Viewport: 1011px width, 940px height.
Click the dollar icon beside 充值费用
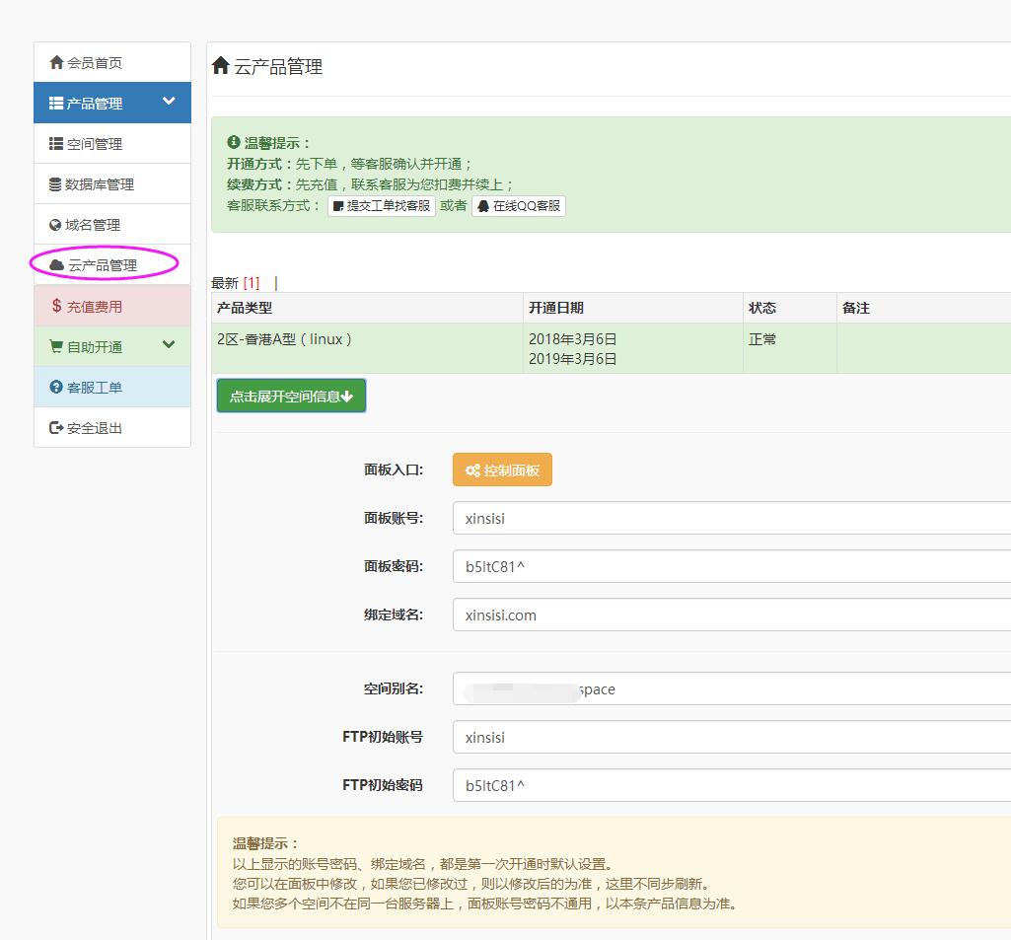click(x=57, y=306)
